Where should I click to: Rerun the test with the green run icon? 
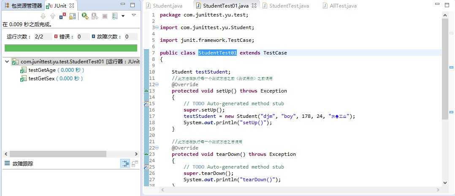(x=85, y=16)
